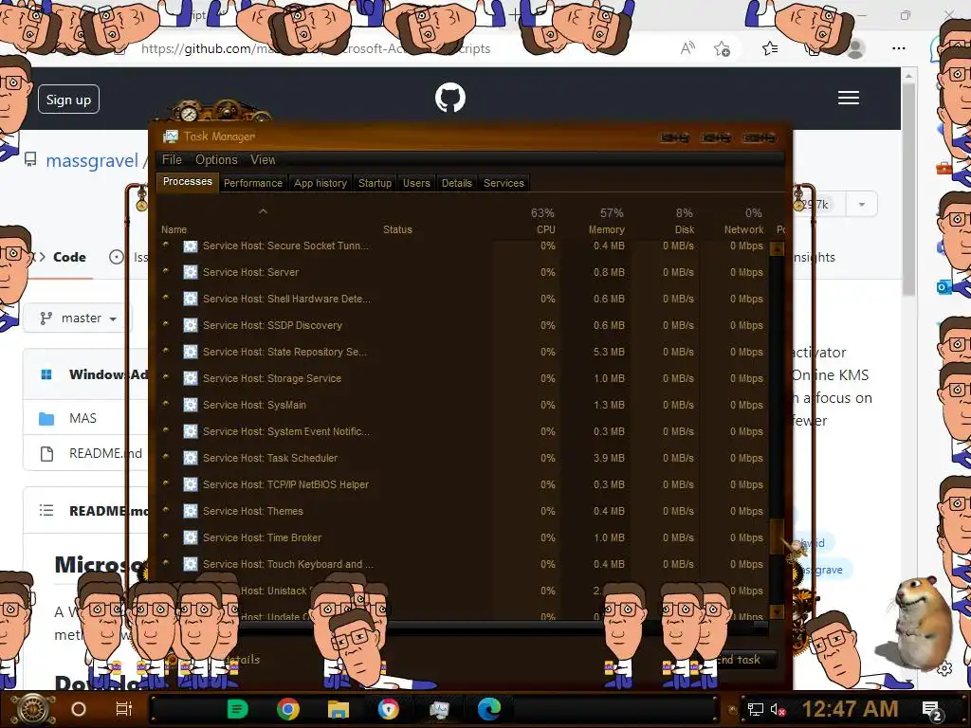Expand Service Host: Themes row
The image size is (971, 728).
pyautogui.click(x=165, y=510)
